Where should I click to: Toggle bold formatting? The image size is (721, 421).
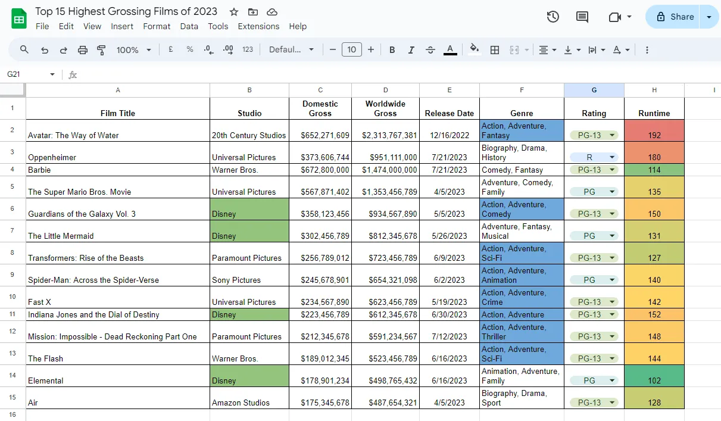(x=392, y=50)
